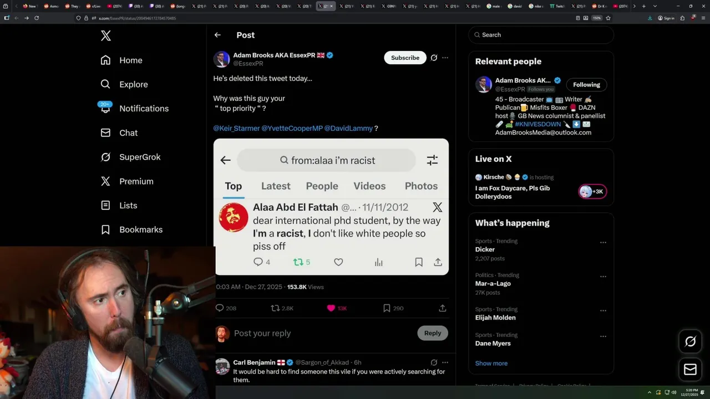Click the browser Reload button
Screen dimensions: 710x399
click(x=37, y=18)
